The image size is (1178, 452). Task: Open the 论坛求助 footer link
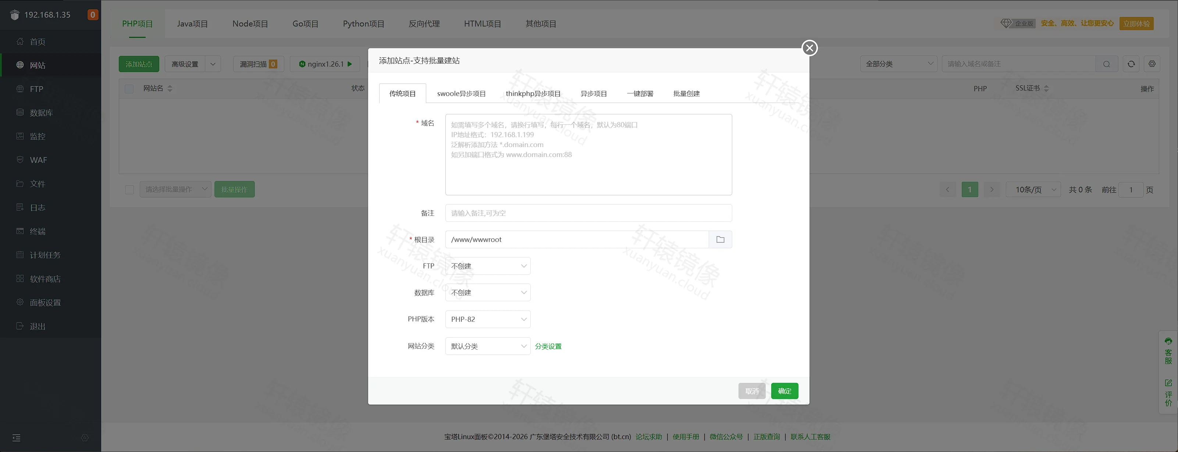649,437
